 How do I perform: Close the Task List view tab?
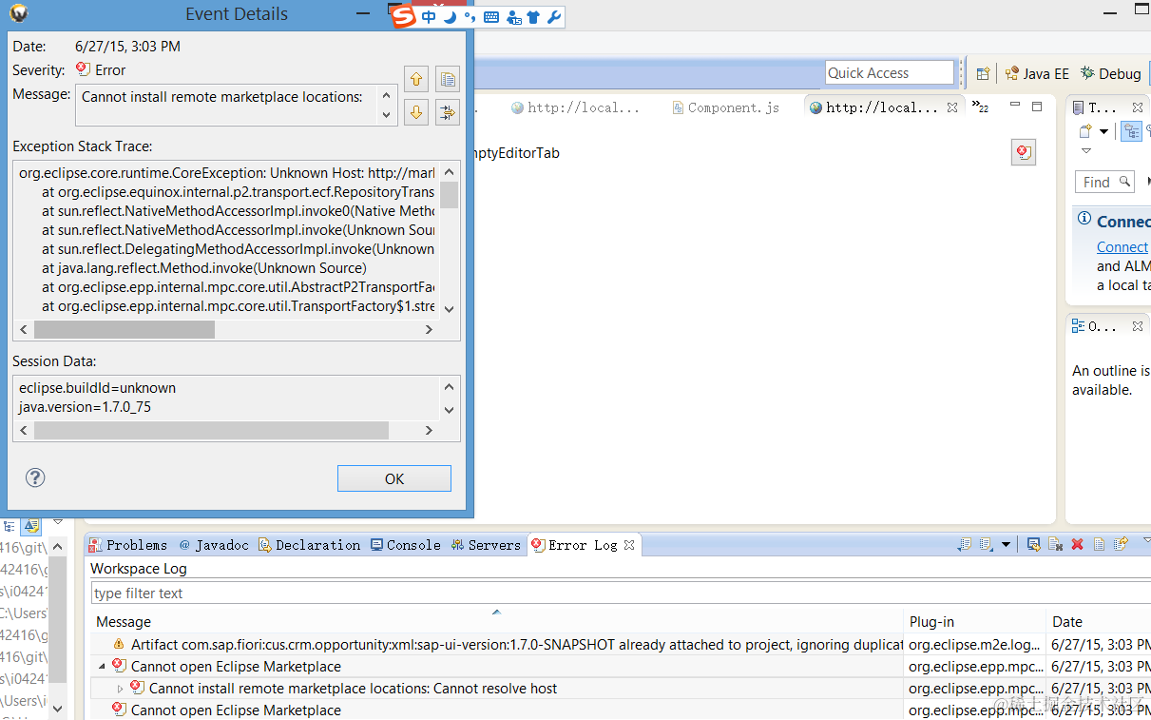pyautogui.click(x=1137, y=107)
